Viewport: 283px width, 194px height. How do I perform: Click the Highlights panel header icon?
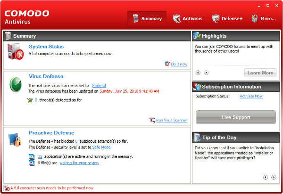(x=197, y=36)
